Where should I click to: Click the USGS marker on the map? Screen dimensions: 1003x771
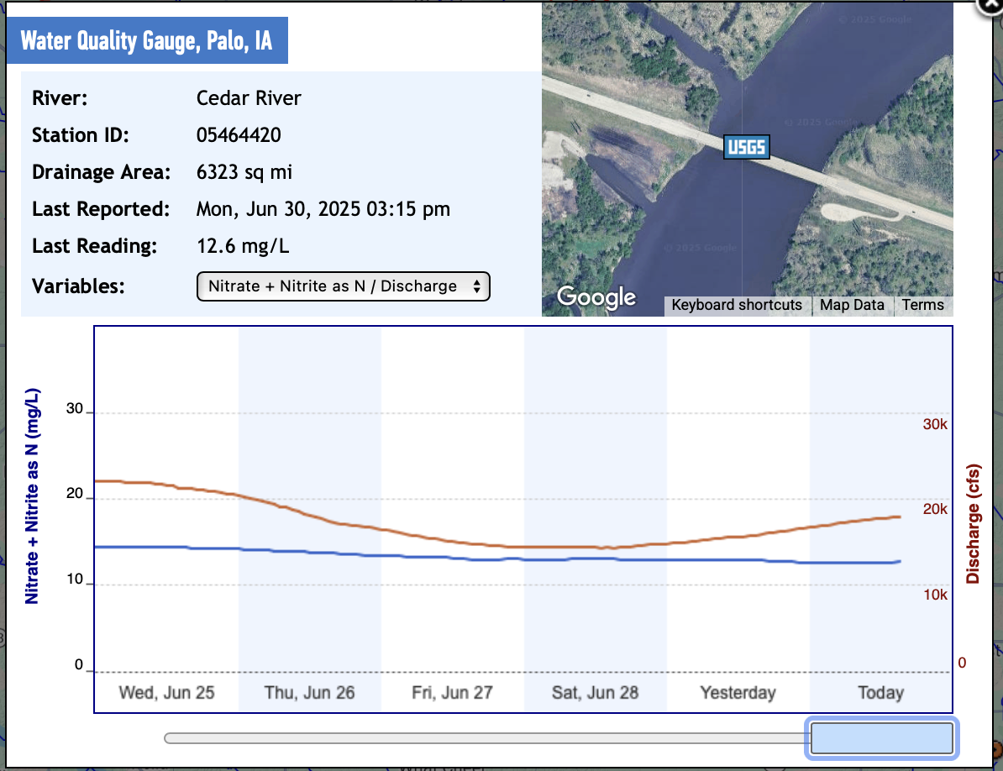pyautogui.click(x=746, y=148)
